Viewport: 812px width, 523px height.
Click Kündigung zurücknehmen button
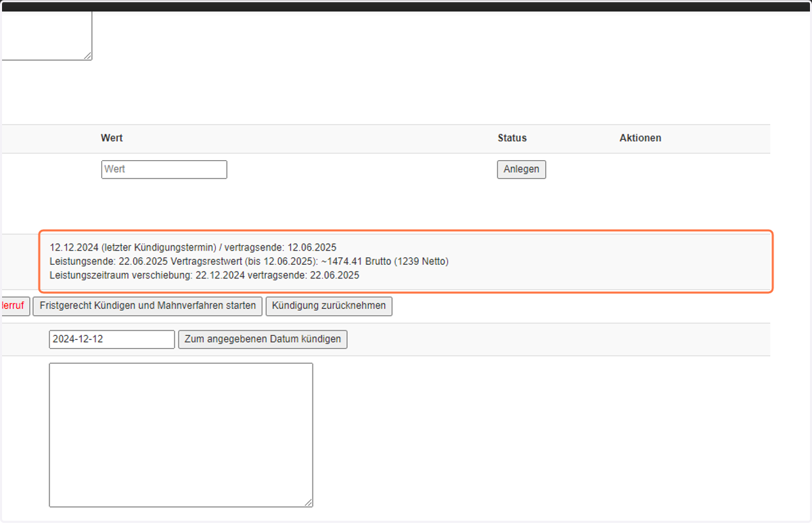[329, 305]
